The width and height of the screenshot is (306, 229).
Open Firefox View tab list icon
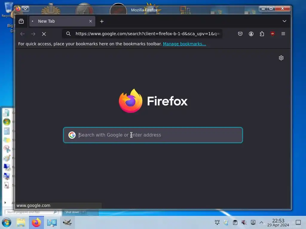pyautogui.click(x=21, y=21)
